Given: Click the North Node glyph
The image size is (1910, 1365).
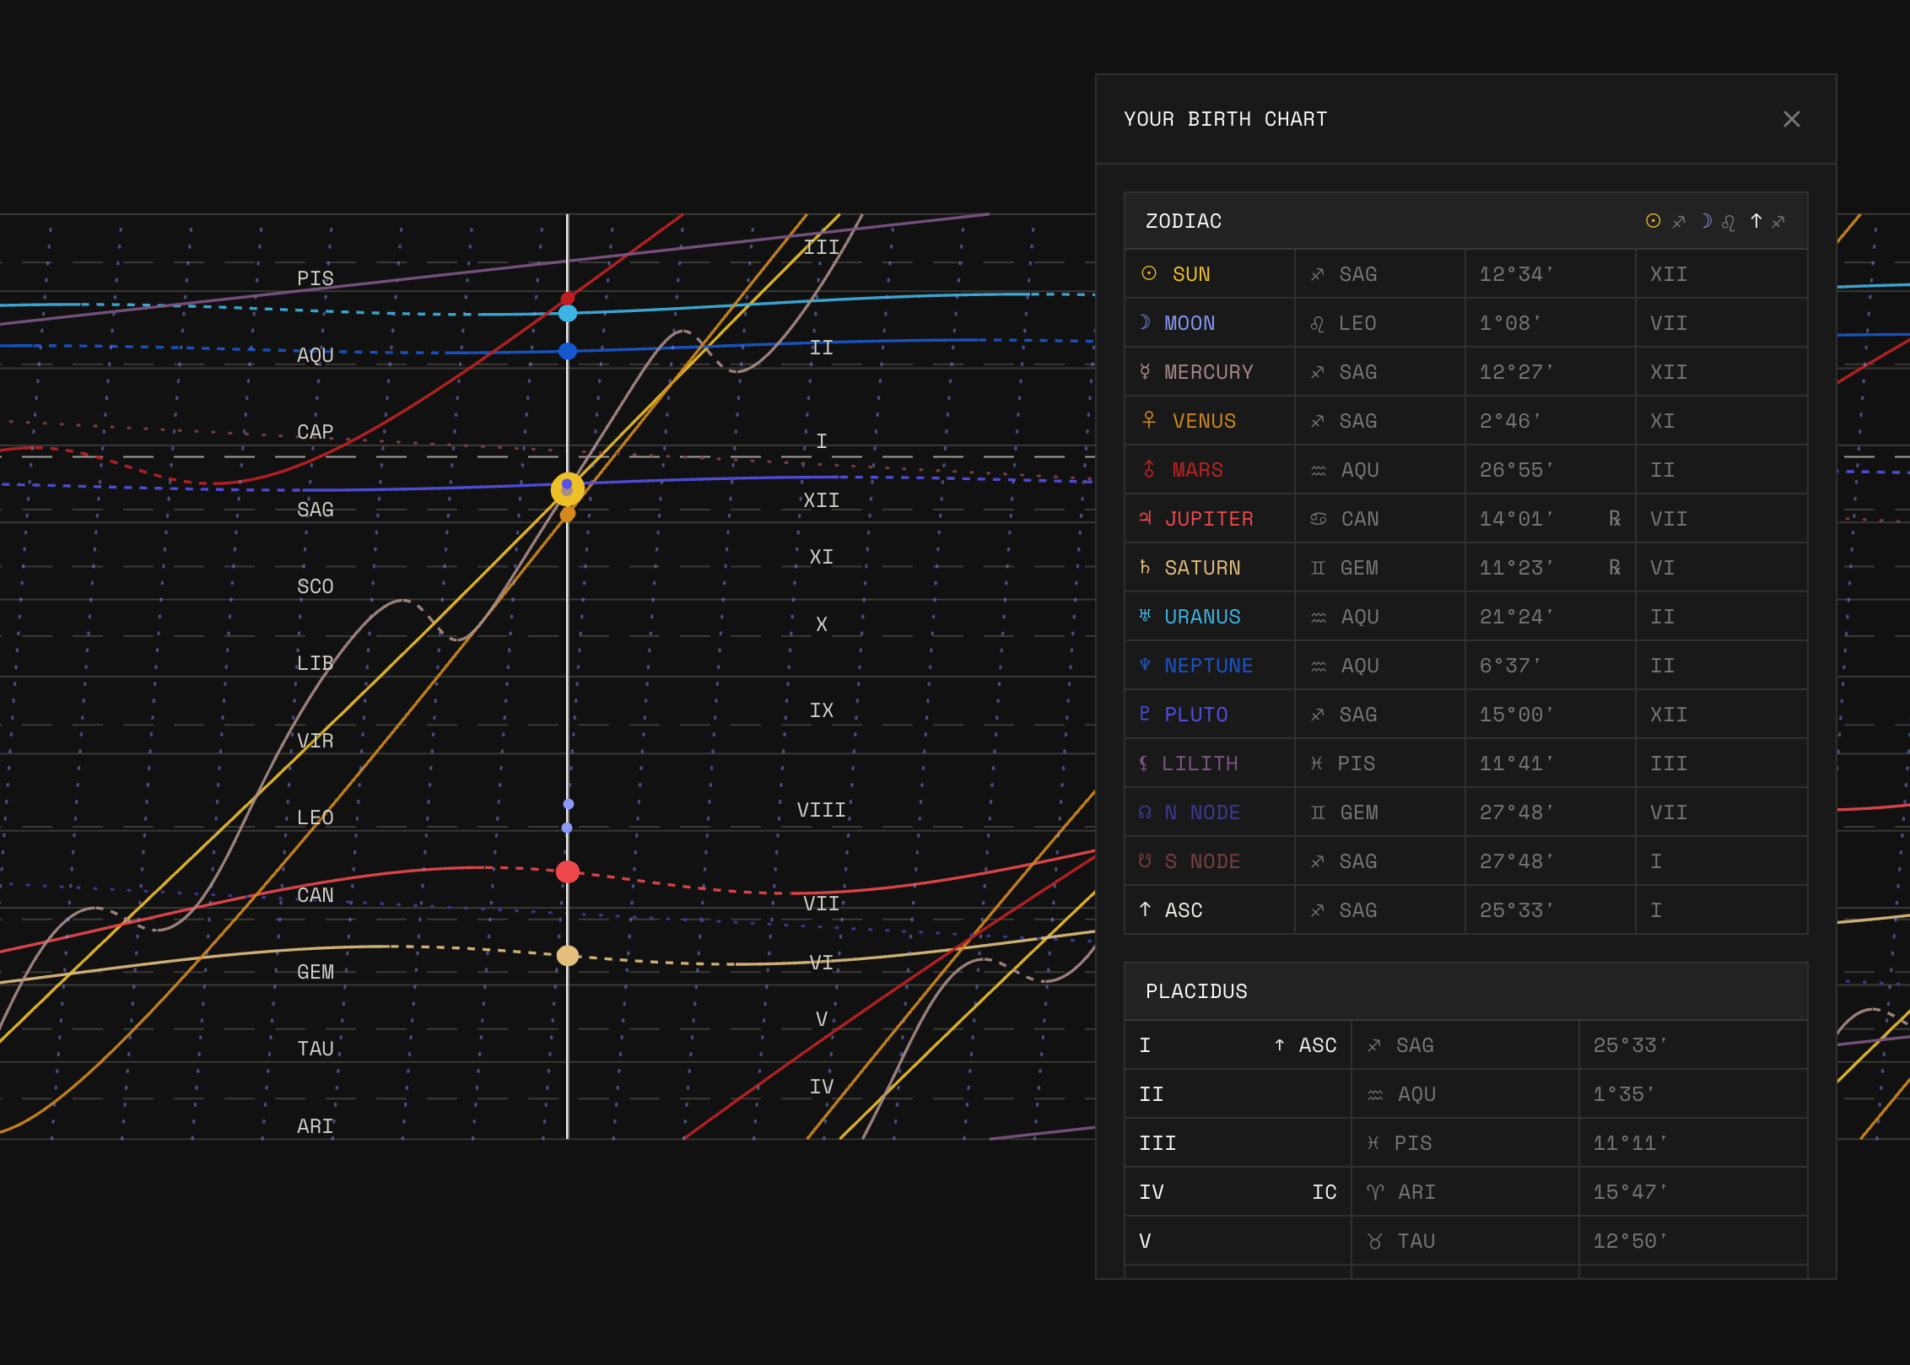Looking at the screenshot, I should (x=1145, y=812).
